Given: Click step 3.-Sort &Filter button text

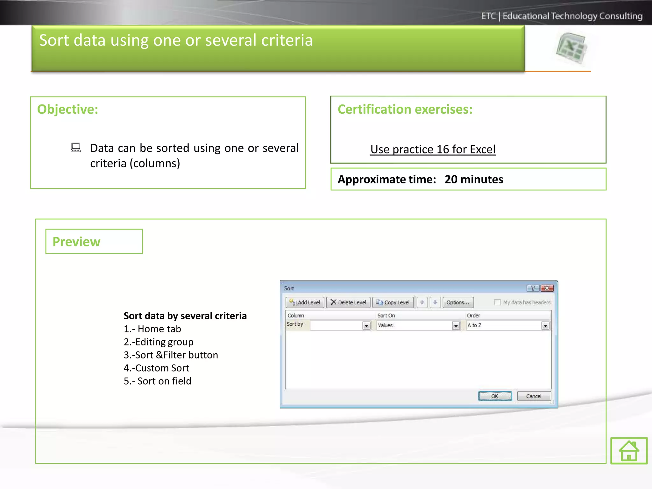Looking at the screenshot, I should point(171,355).
